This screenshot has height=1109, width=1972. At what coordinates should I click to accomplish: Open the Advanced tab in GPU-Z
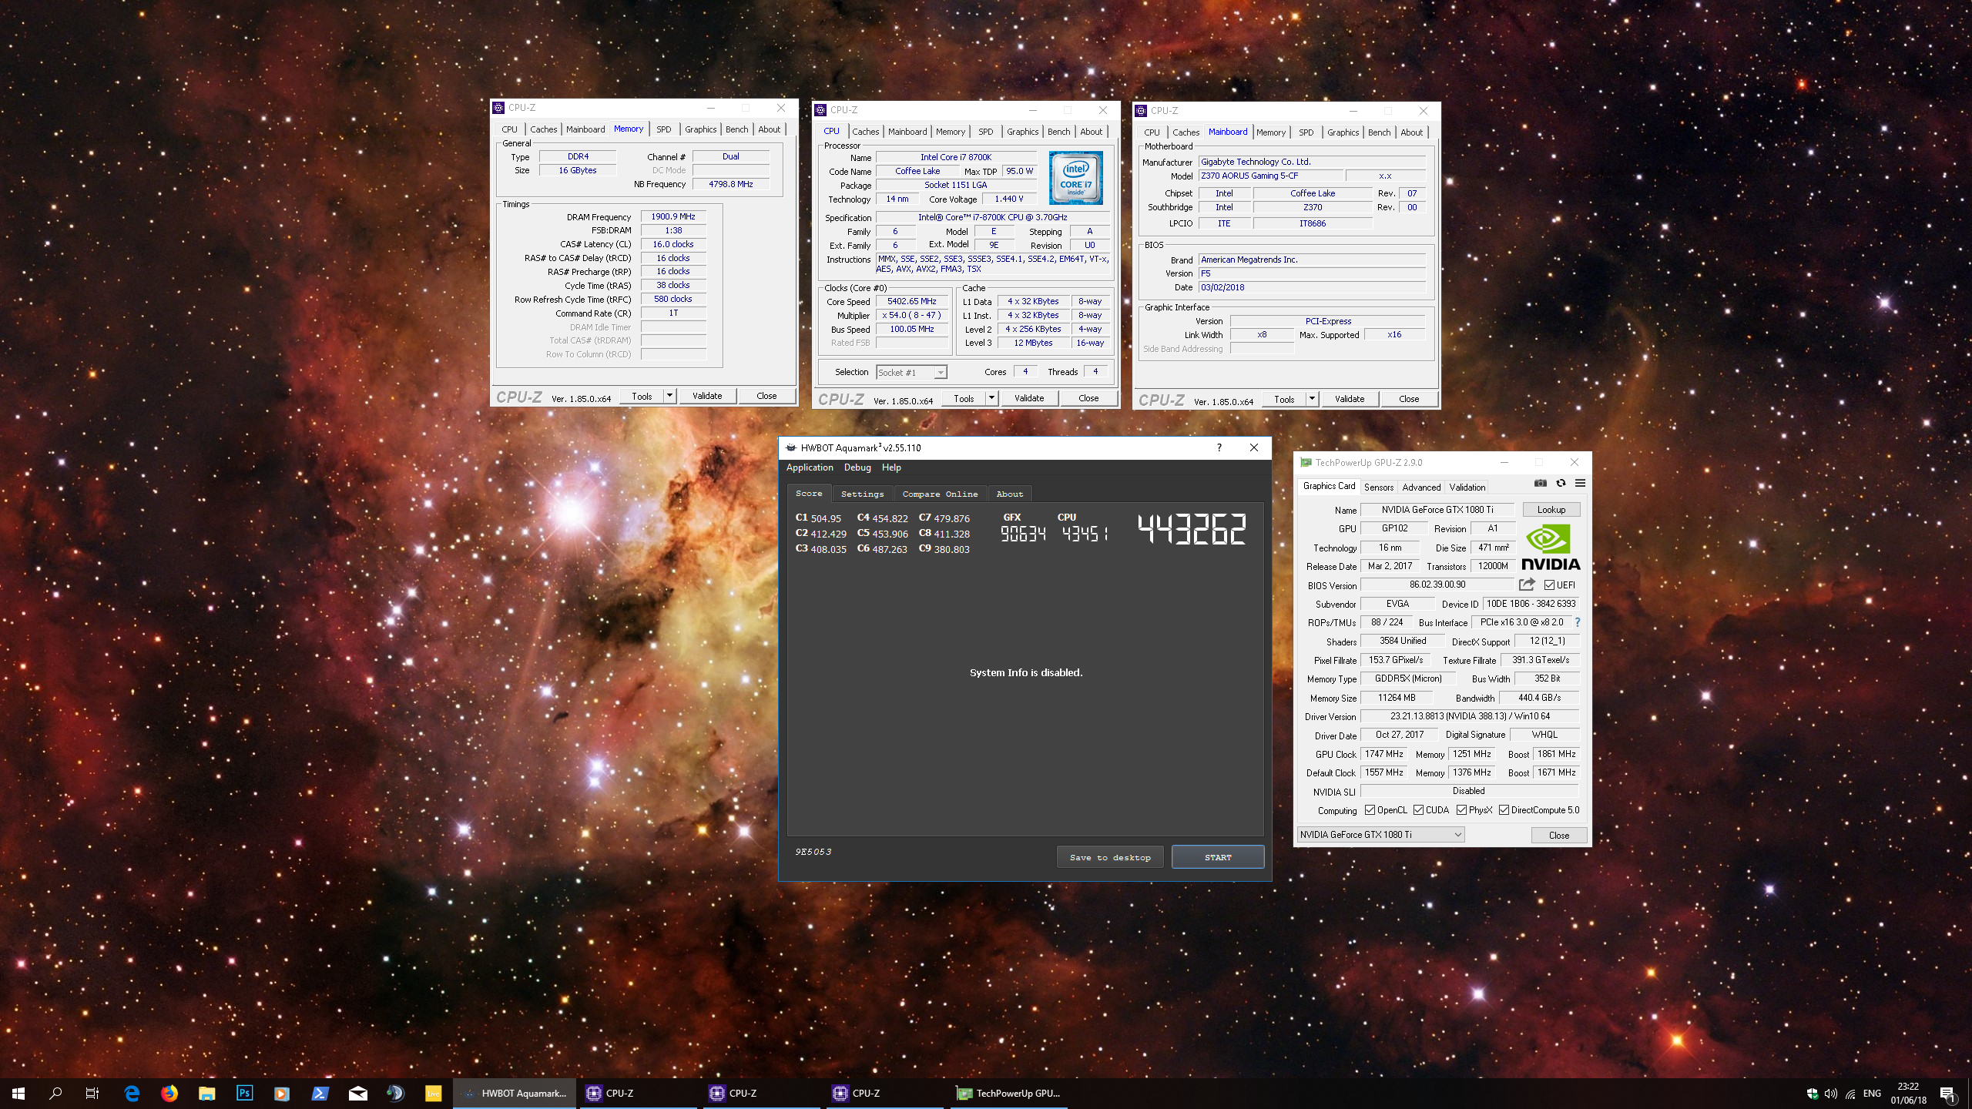point(1421,487)
